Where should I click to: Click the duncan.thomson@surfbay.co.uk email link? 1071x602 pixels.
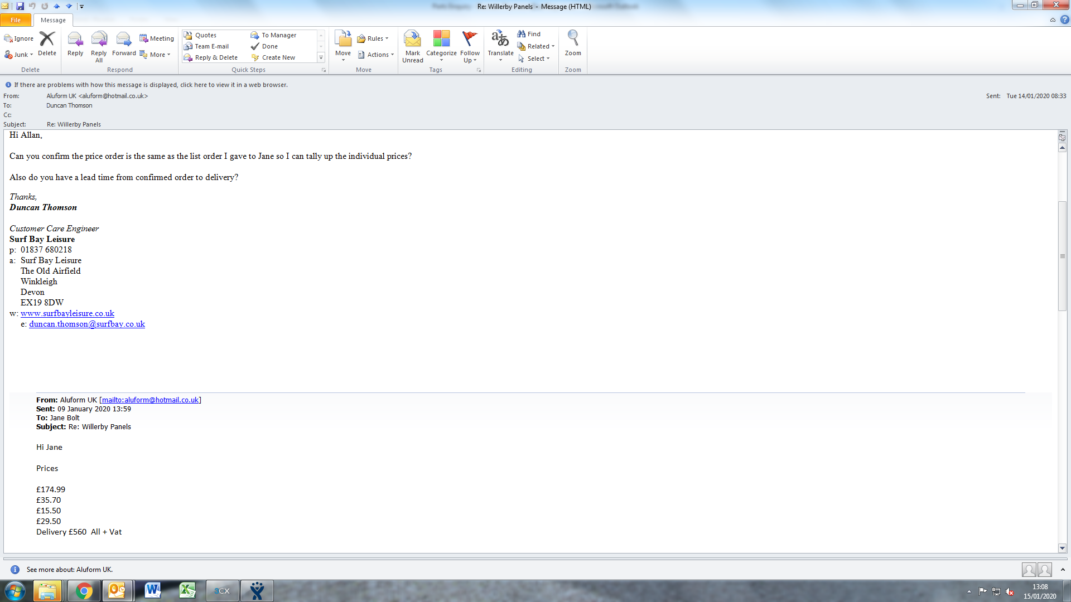[x=87, y=324]
